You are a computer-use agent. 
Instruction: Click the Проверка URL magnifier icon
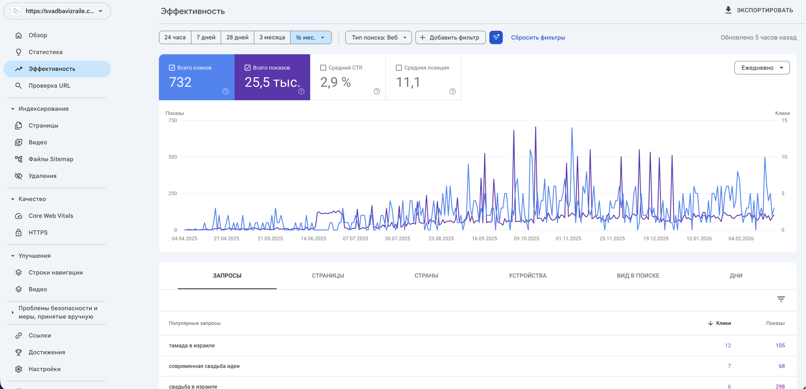18,86
